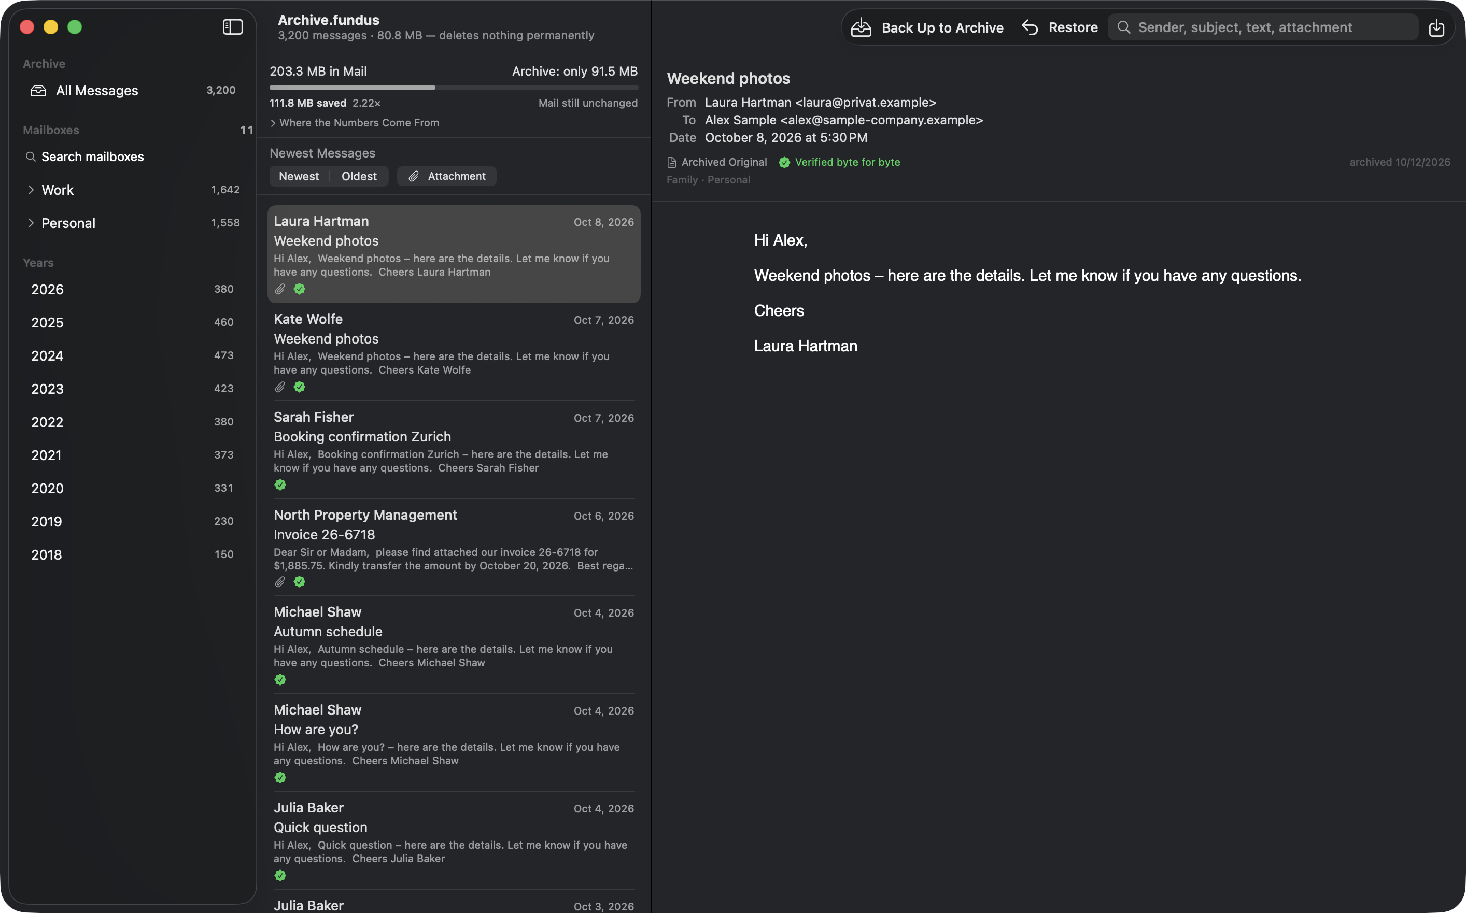Click the toolbar search magnifier icon
The image size is (1466, 913).
[1123, 27]
